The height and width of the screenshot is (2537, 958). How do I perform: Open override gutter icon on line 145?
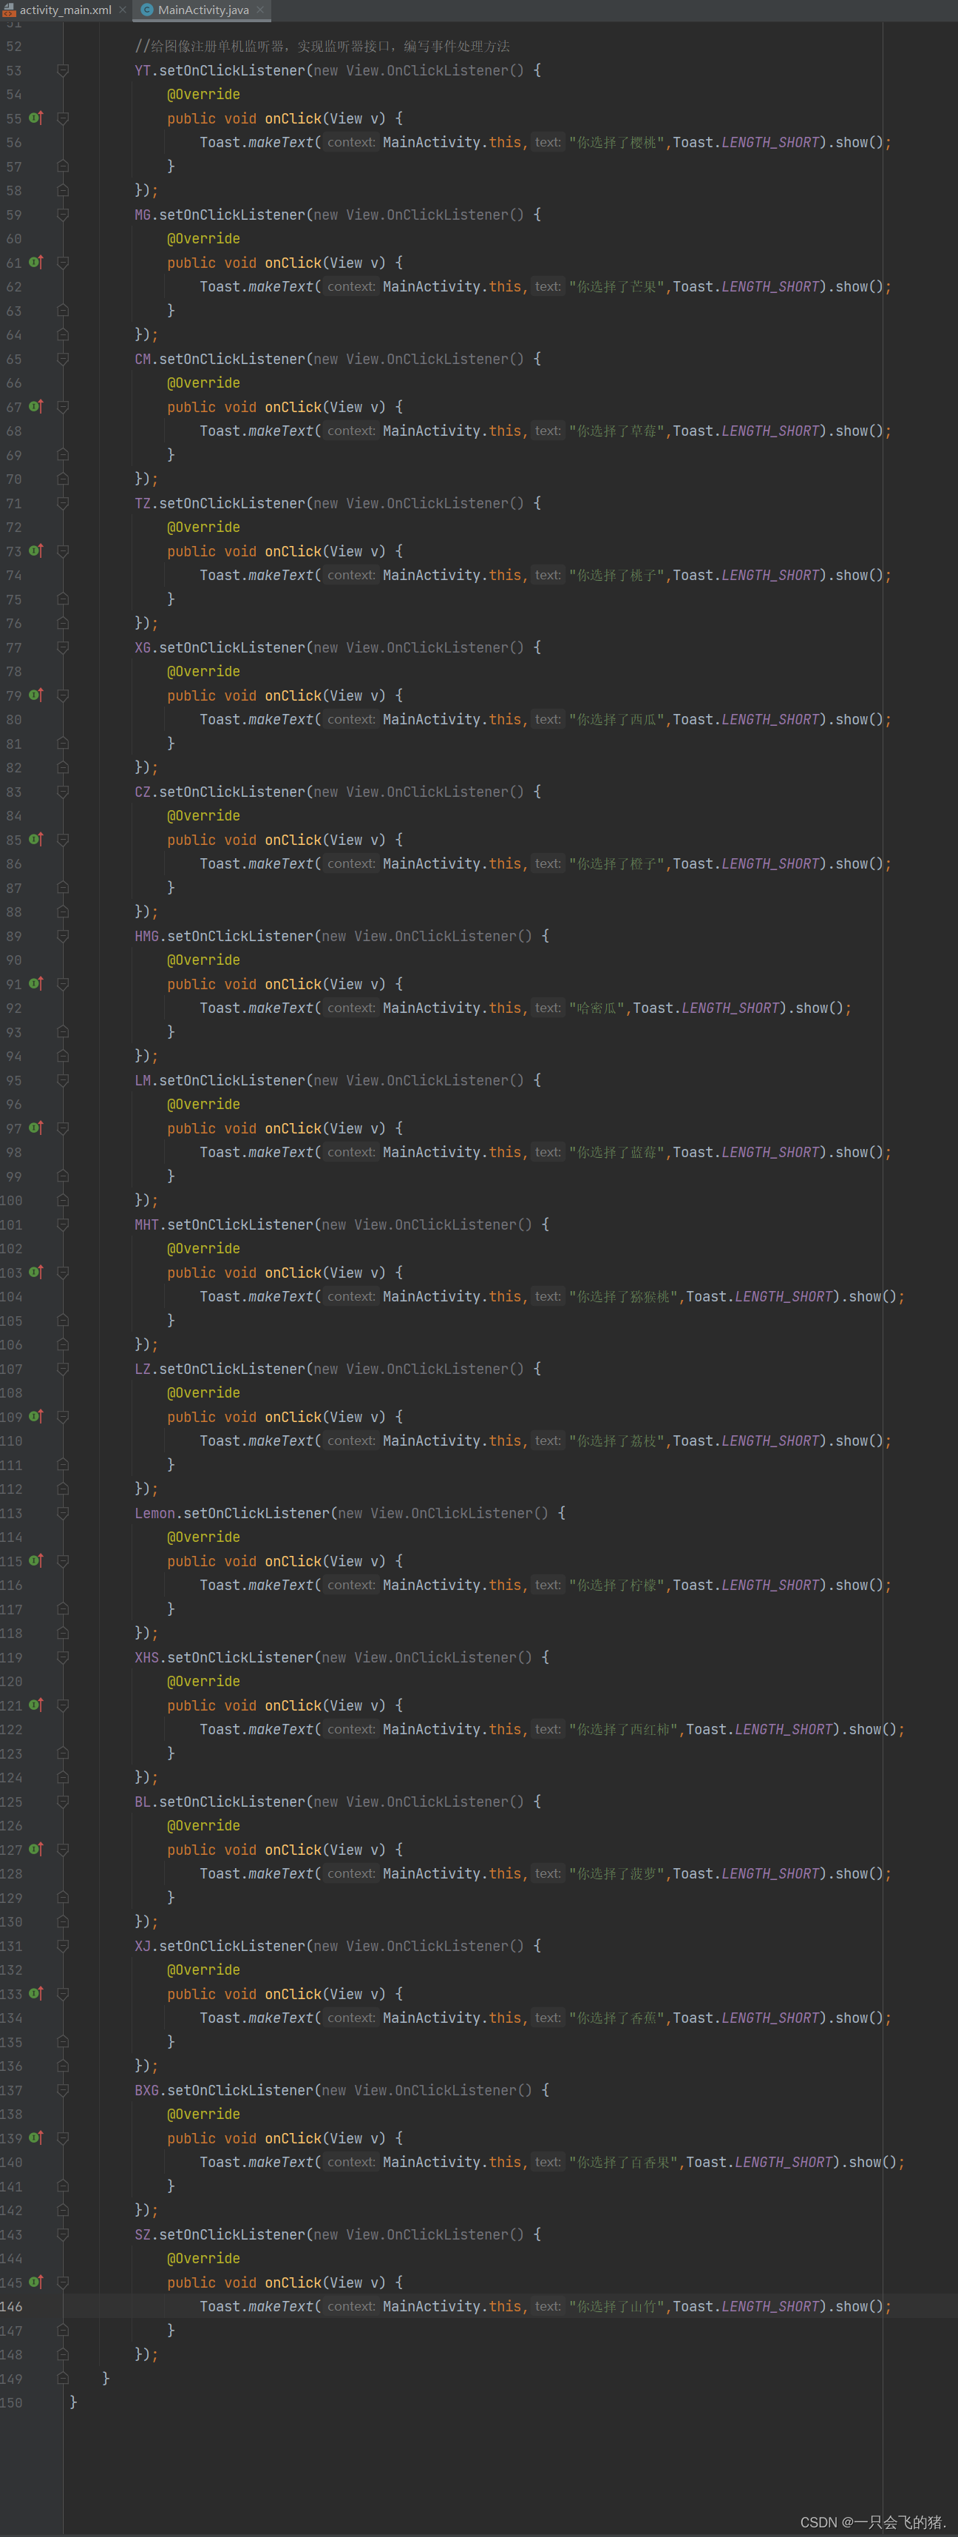(x=35, y=2282)
